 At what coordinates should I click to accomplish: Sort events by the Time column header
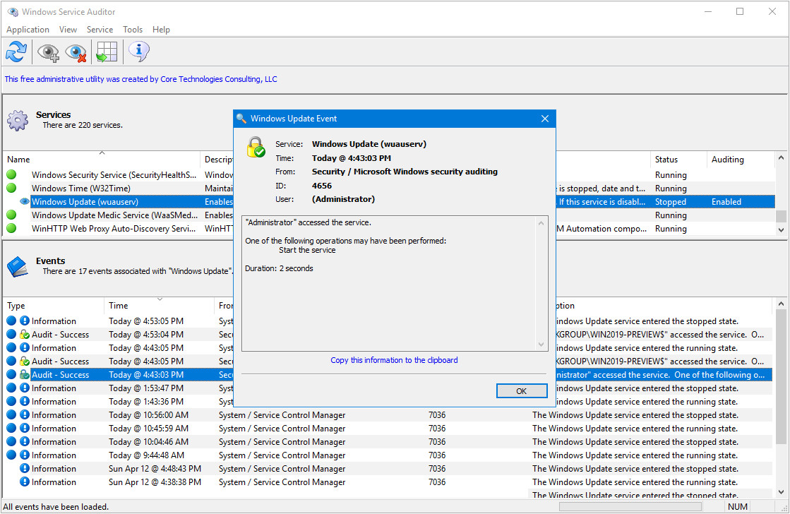point(159,306)
